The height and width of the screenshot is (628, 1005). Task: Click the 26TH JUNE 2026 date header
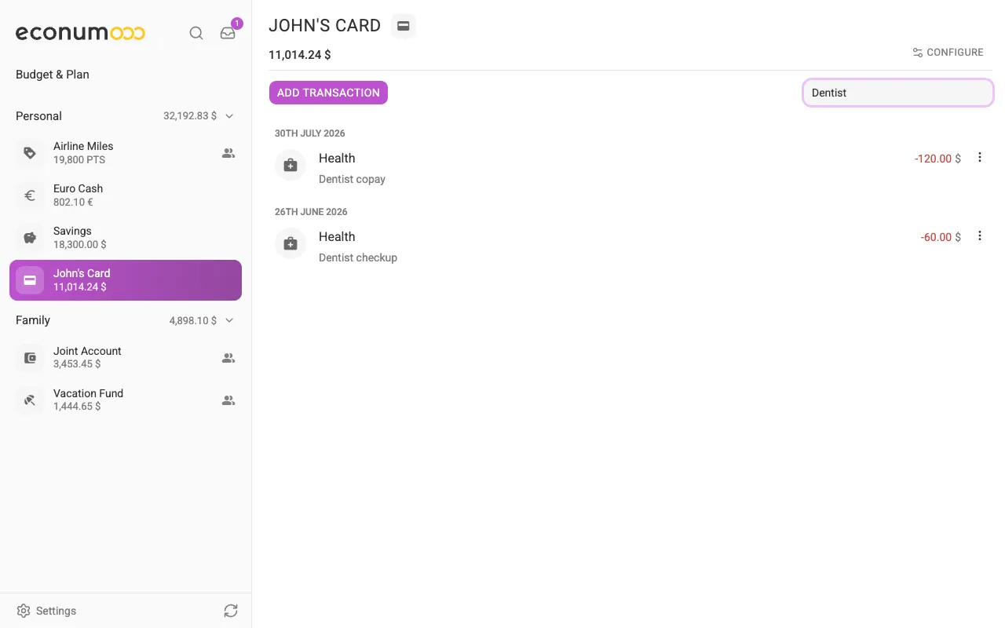pyautogui.click(x=311, y=212)
